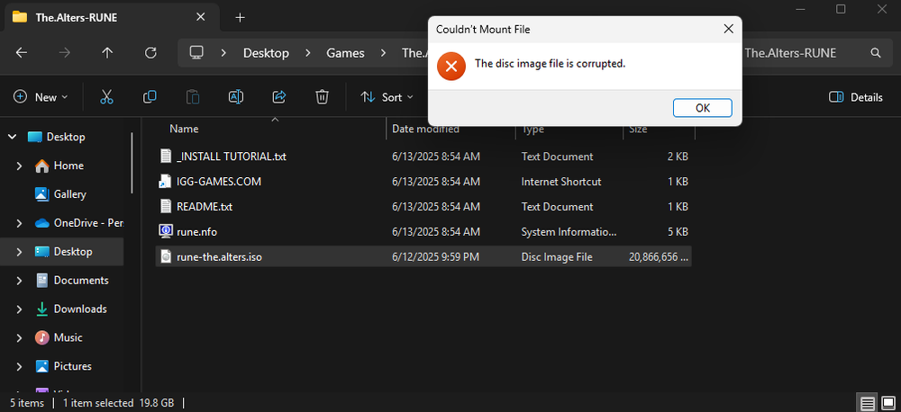Expand chevron after Desktop breadcrumb
Viewport: 901px width, 412px height.
click(308, 53)
